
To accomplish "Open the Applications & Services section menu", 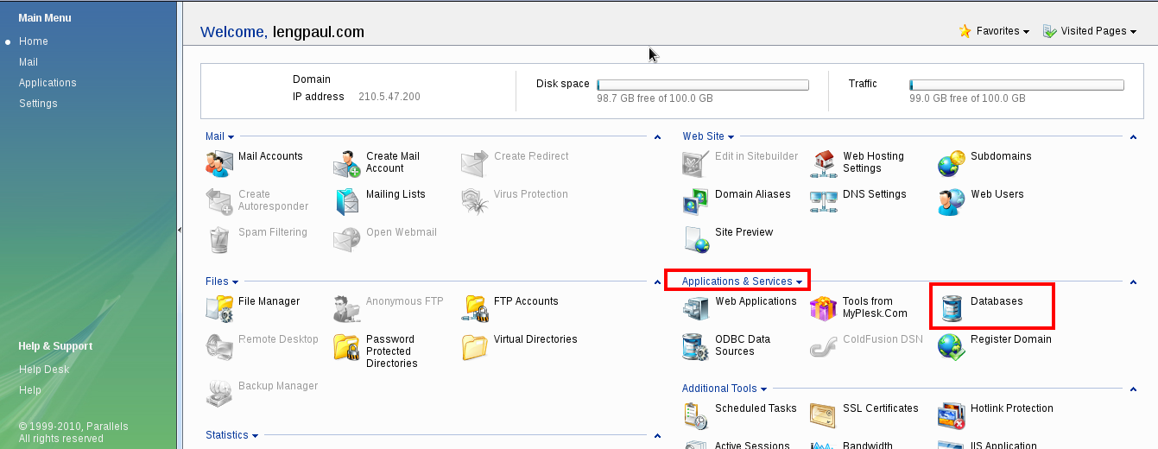I will tap(742, 281).
